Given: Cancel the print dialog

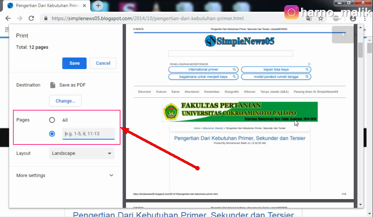Looking at the screenshot, I should (x=103, y=63).
